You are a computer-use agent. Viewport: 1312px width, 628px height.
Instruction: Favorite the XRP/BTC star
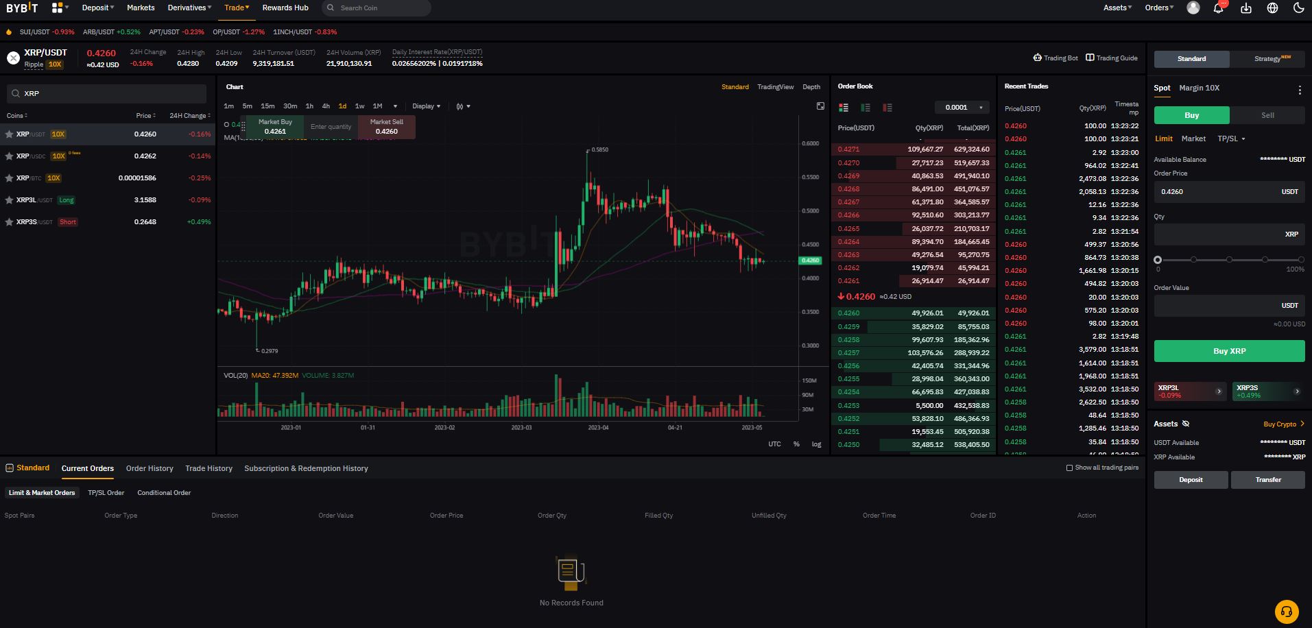9,178
